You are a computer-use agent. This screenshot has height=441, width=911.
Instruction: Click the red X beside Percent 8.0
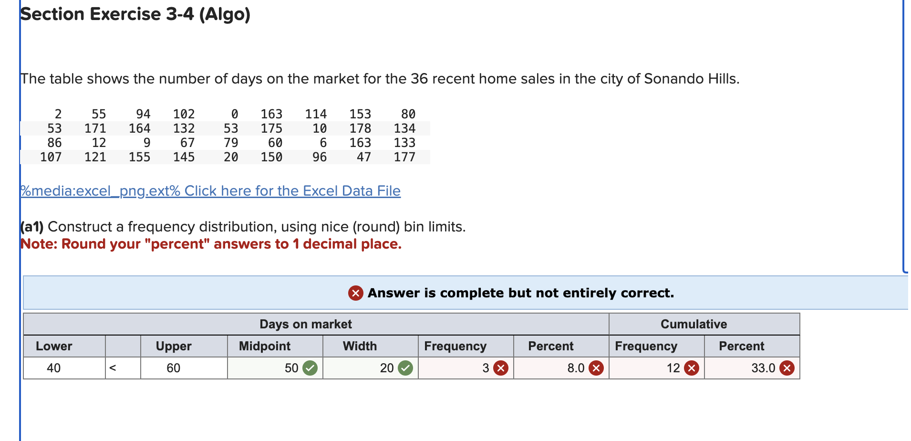coord(596,368)
